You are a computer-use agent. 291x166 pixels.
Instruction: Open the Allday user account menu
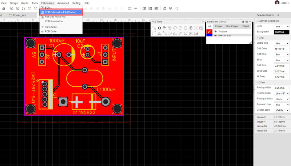point(282,3)
